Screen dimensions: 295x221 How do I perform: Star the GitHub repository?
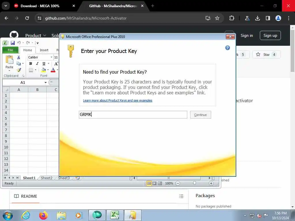[x=266, y=54]
